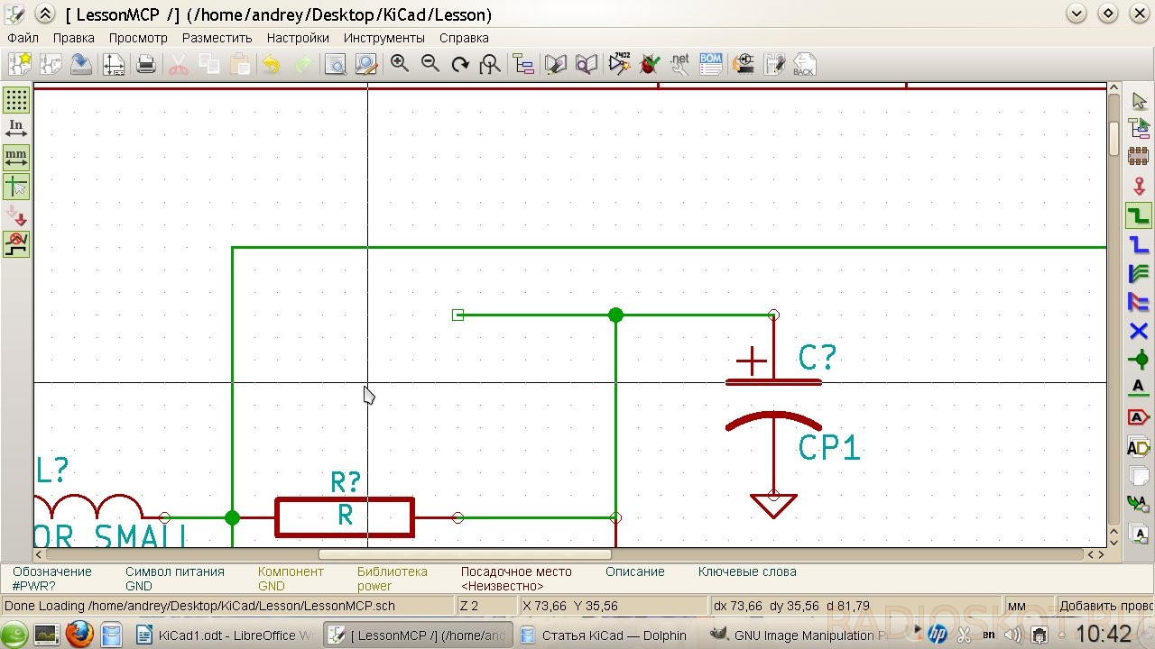1155x649 pixels.
Task: Switch units to millimeters
Action: [x=16, y=158]
